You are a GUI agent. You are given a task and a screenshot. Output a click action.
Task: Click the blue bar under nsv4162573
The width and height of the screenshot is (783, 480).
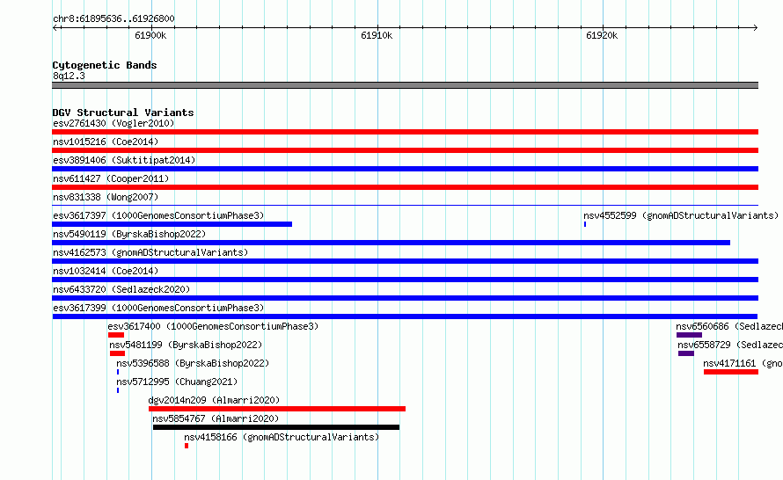pos(405,261)
